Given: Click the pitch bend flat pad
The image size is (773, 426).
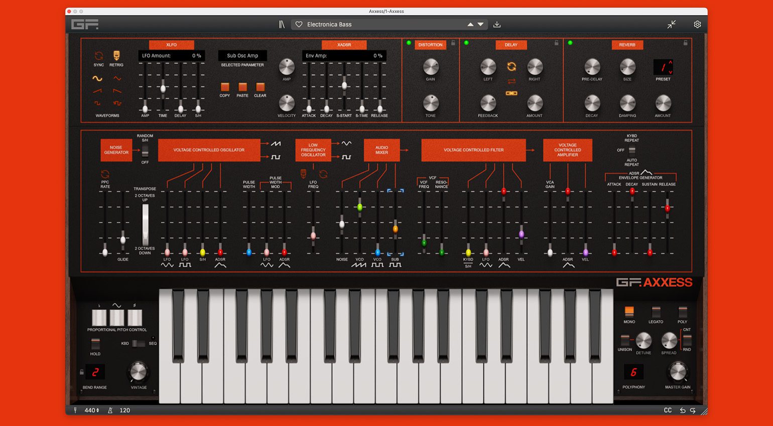Looking at the screenshot, I should point(99,317).
